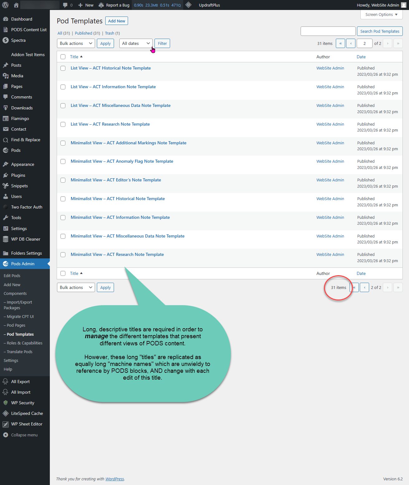Click the Add New button

[x=117, y=21]
